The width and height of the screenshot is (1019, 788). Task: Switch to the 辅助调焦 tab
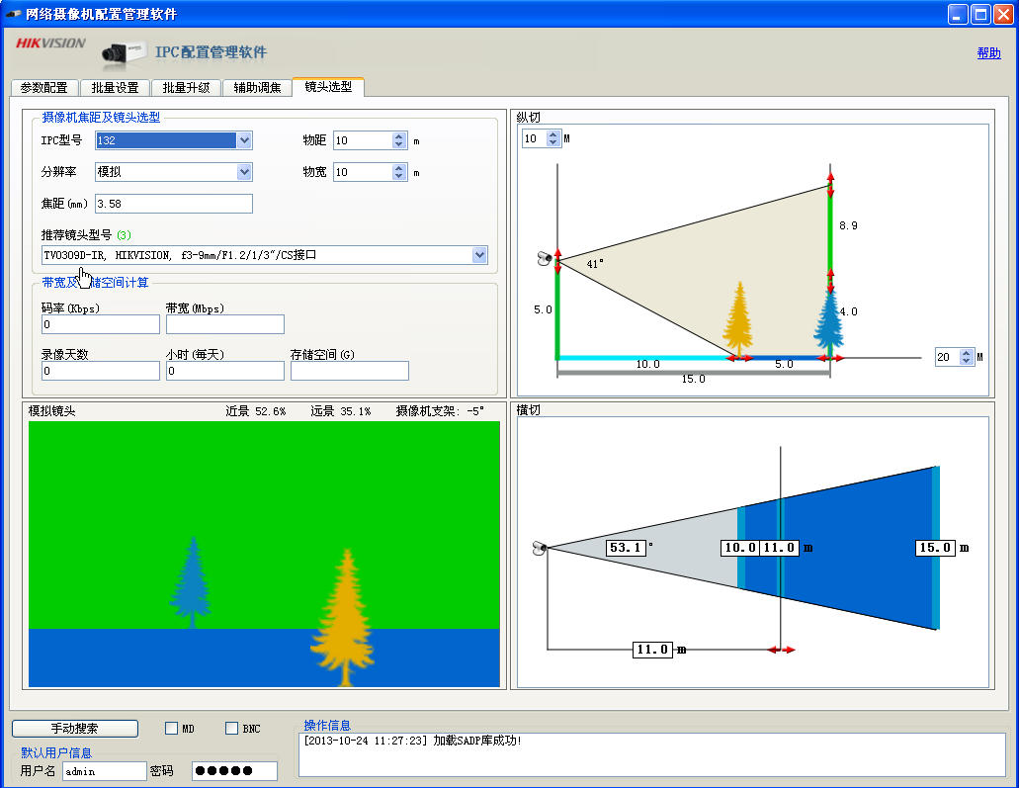coord(257,88)
